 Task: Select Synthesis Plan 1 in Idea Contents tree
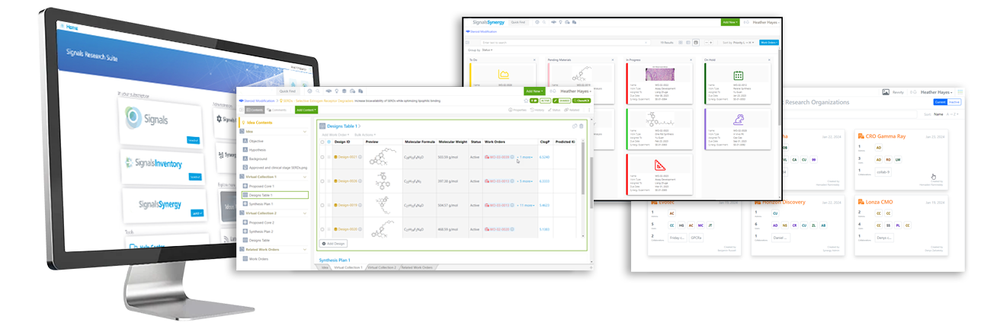coord(262,203)
